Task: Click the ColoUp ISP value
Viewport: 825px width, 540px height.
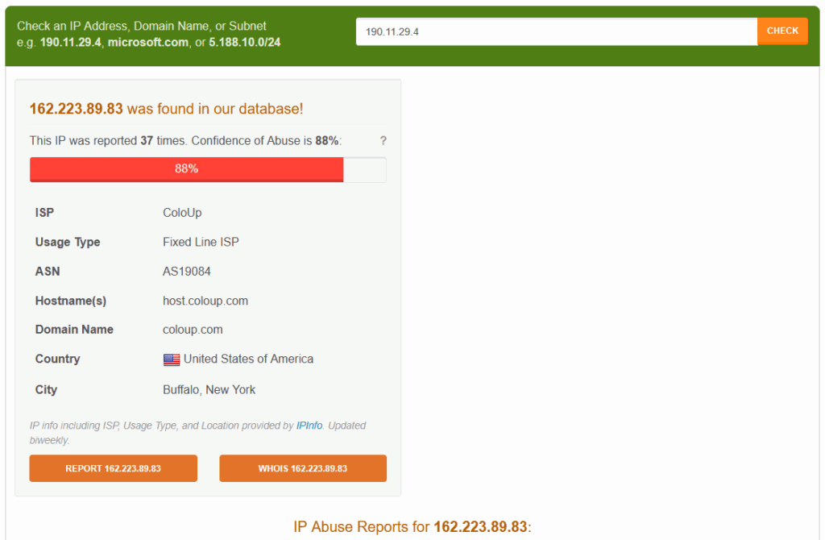Action: click(x=182, y=213)
